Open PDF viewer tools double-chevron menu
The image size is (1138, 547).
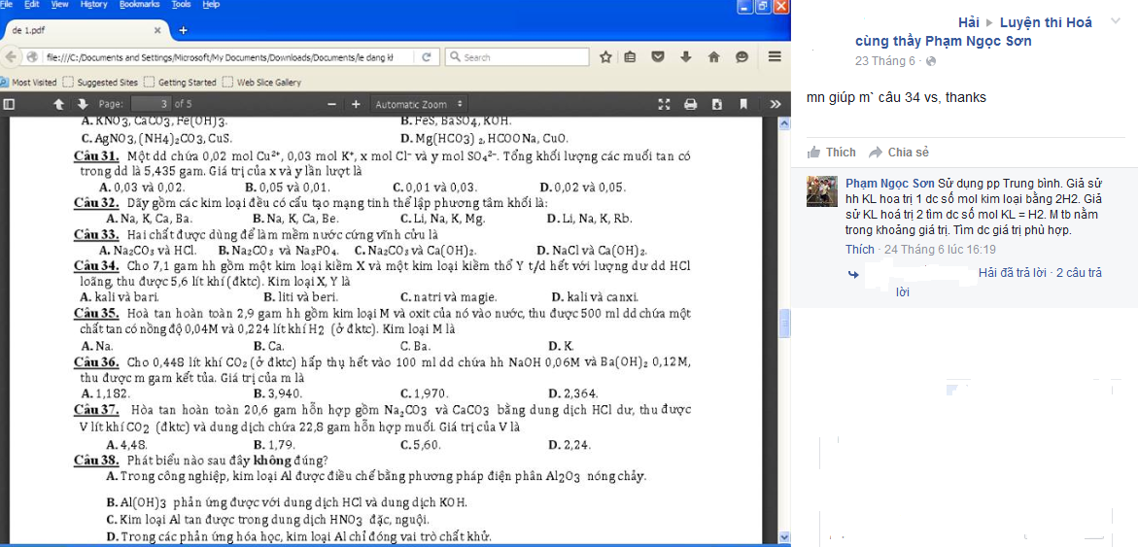tap(776, 105)
